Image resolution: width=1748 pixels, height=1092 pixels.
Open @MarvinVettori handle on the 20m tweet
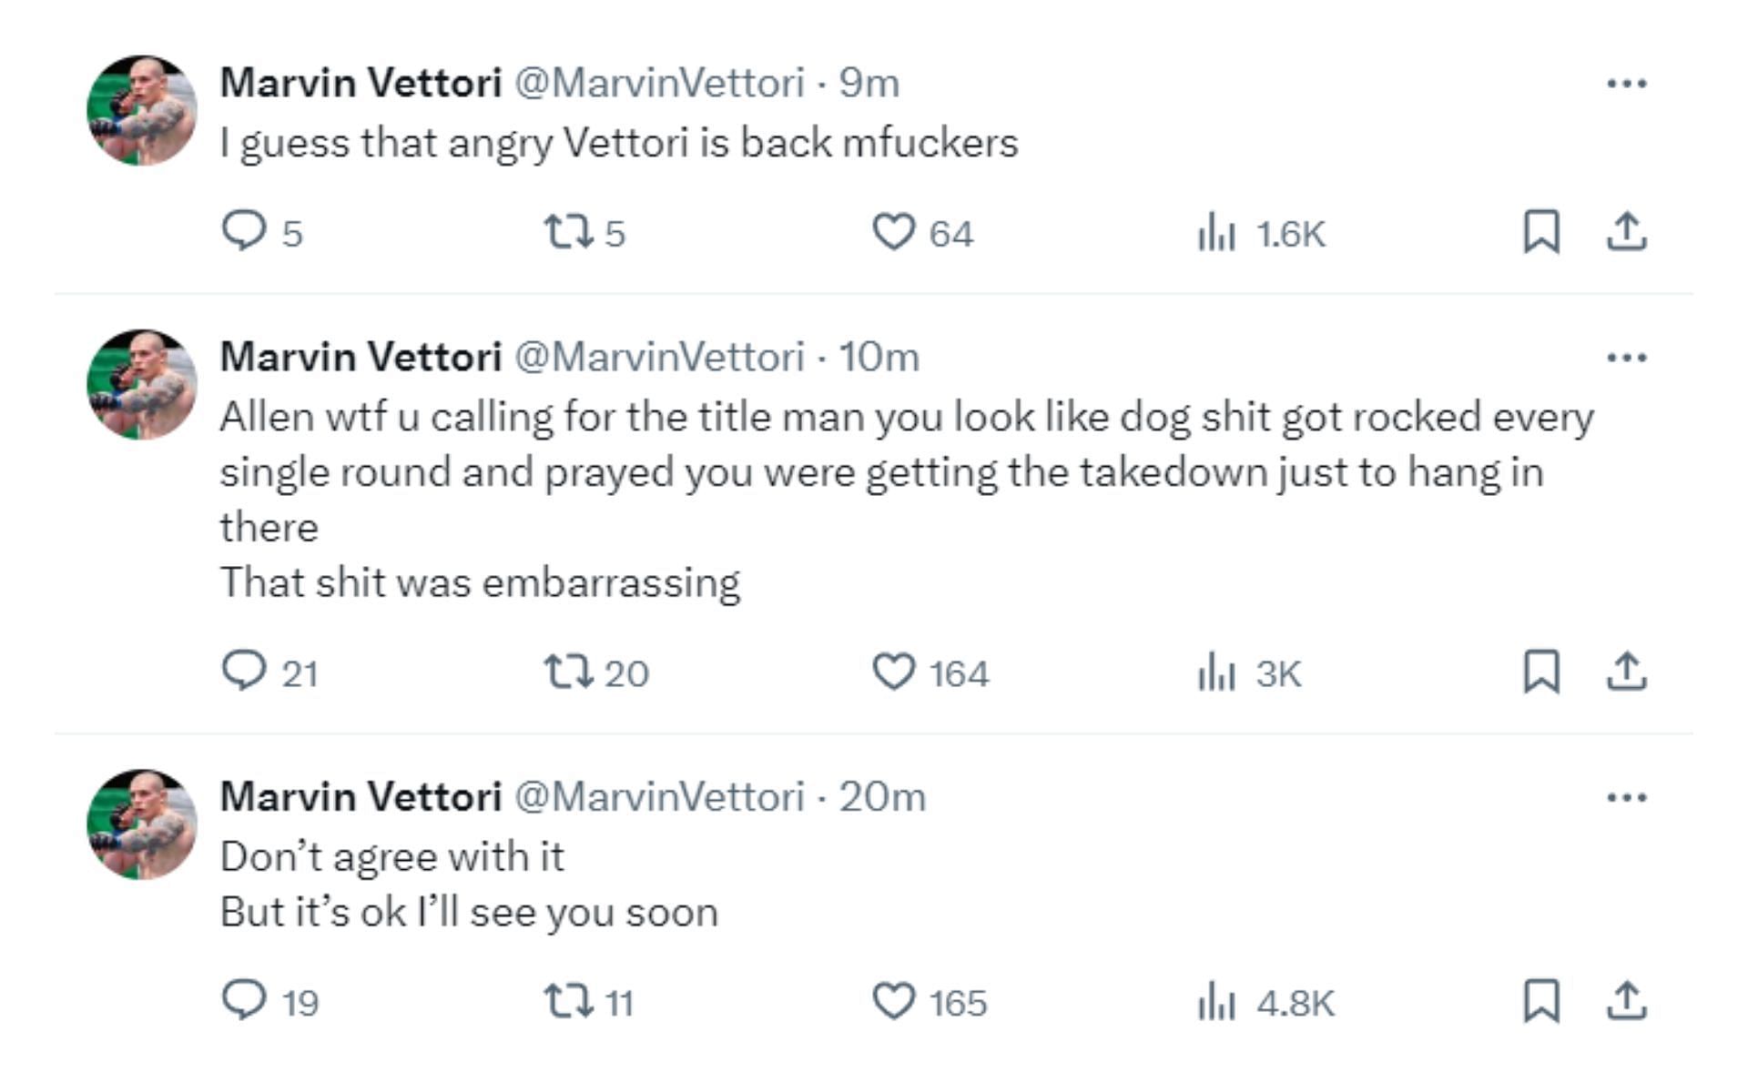pyautogui.click(x=660, y=796)
